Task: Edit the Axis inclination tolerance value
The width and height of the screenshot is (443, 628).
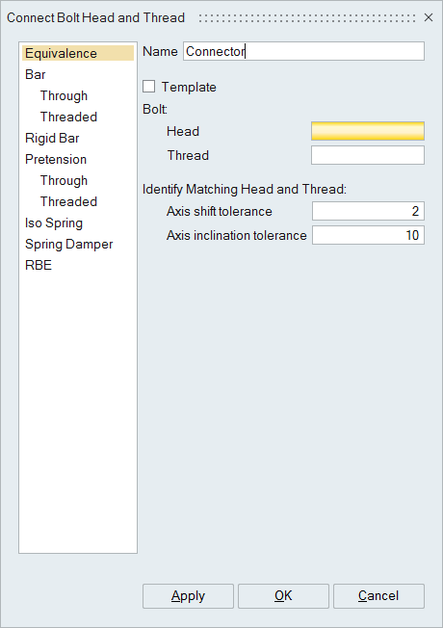Action: click(x=368, y=235)
